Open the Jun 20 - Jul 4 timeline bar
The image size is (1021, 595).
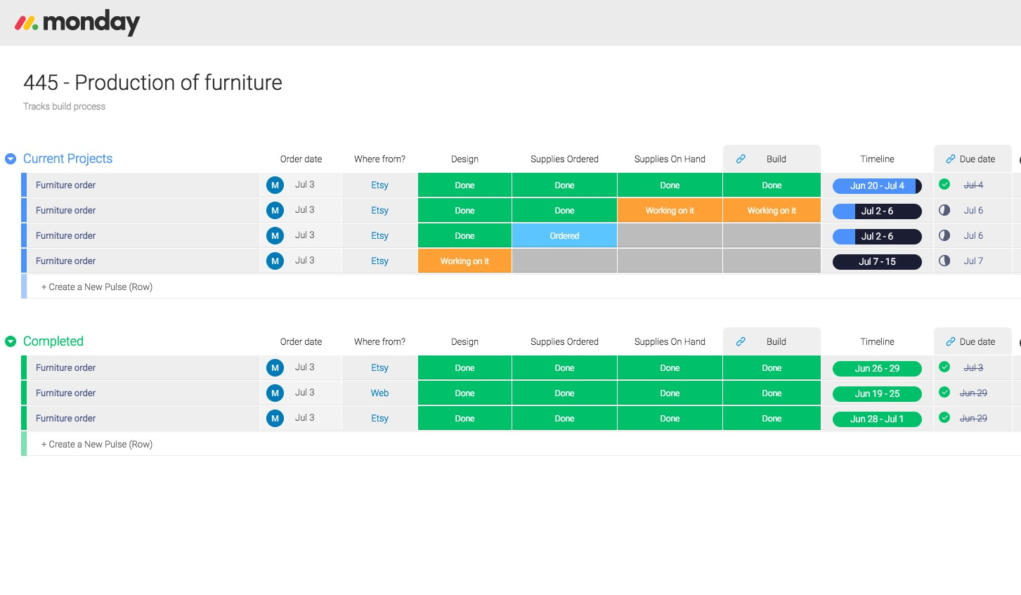coord(877,186)
